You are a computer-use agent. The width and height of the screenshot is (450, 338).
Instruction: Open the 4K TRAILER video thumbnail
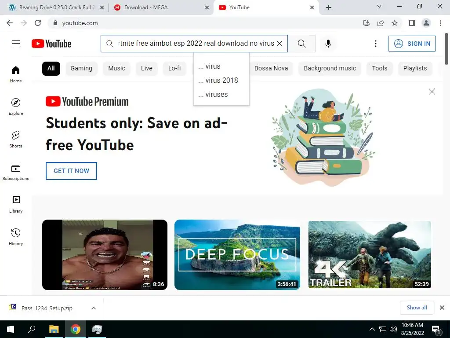(370, 255)
